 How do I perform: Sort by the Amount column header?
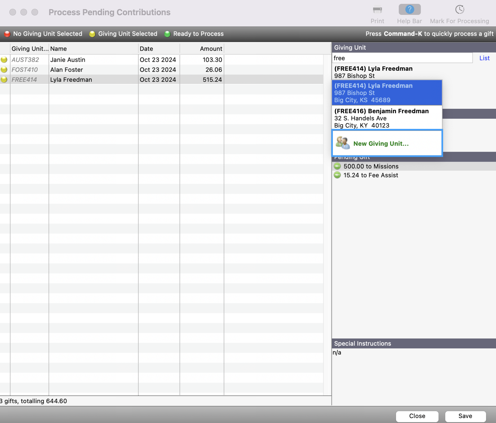coord(211,49)
